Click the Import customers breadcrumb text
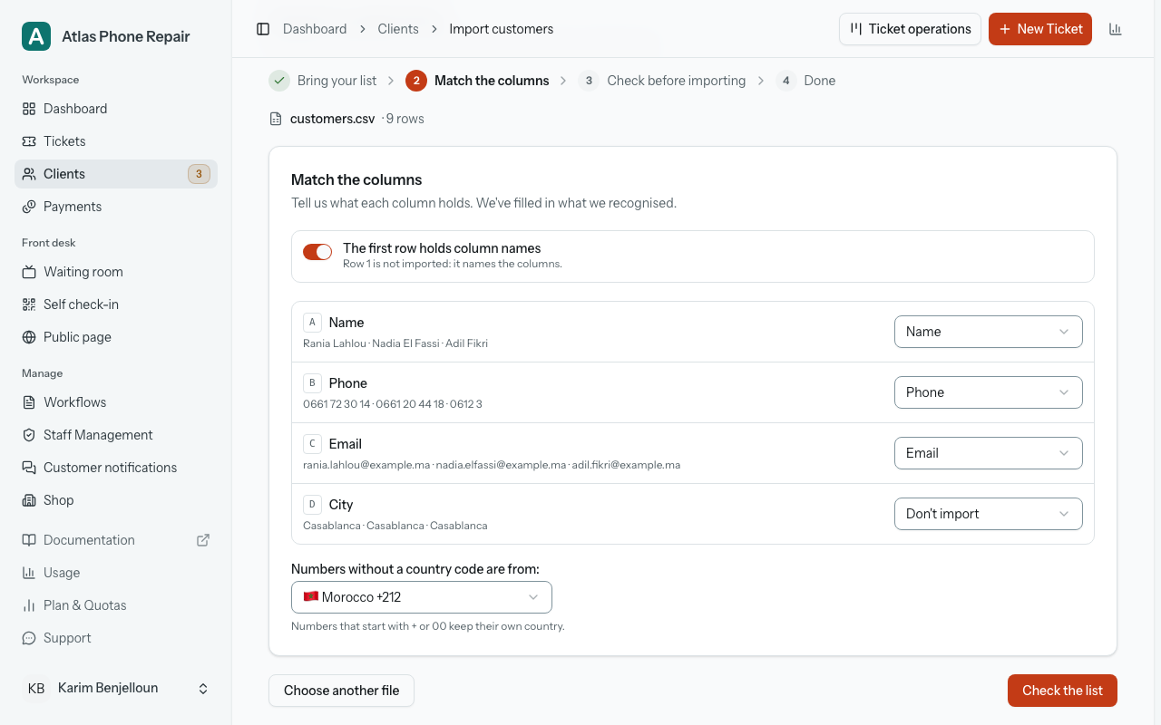Image resolution: width=1161 pixels, height=725 pixels. (x=502, y=29)
